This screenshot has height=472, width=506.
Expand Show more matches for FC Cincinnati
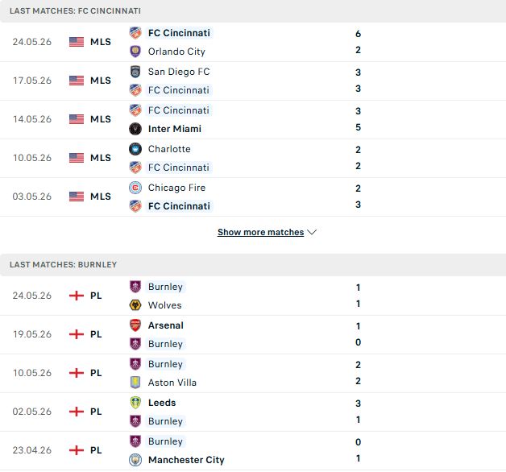pyautogui.click(x=261, y=232)
